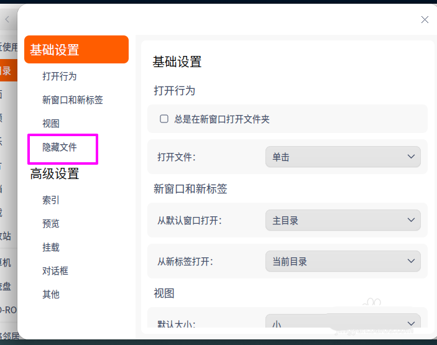Expand the 从默认窗口打开 dropdown
The height and width of the screenshot is (345, 437).
pos(343,221)
